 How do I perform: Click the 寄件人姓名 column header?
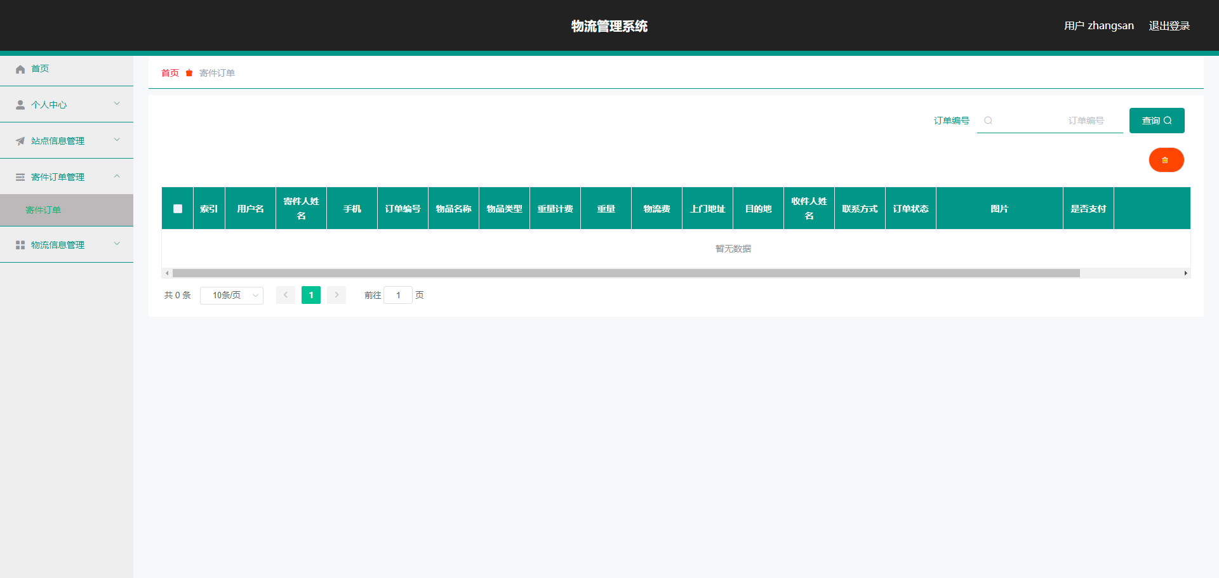pyautogui.click(x=302, y=209)
